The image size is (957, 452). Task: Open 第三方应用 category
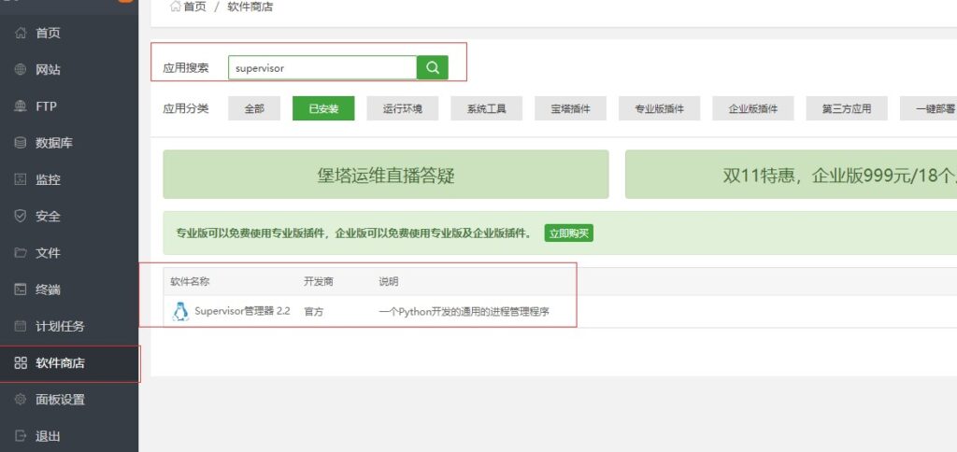point(847,108)
